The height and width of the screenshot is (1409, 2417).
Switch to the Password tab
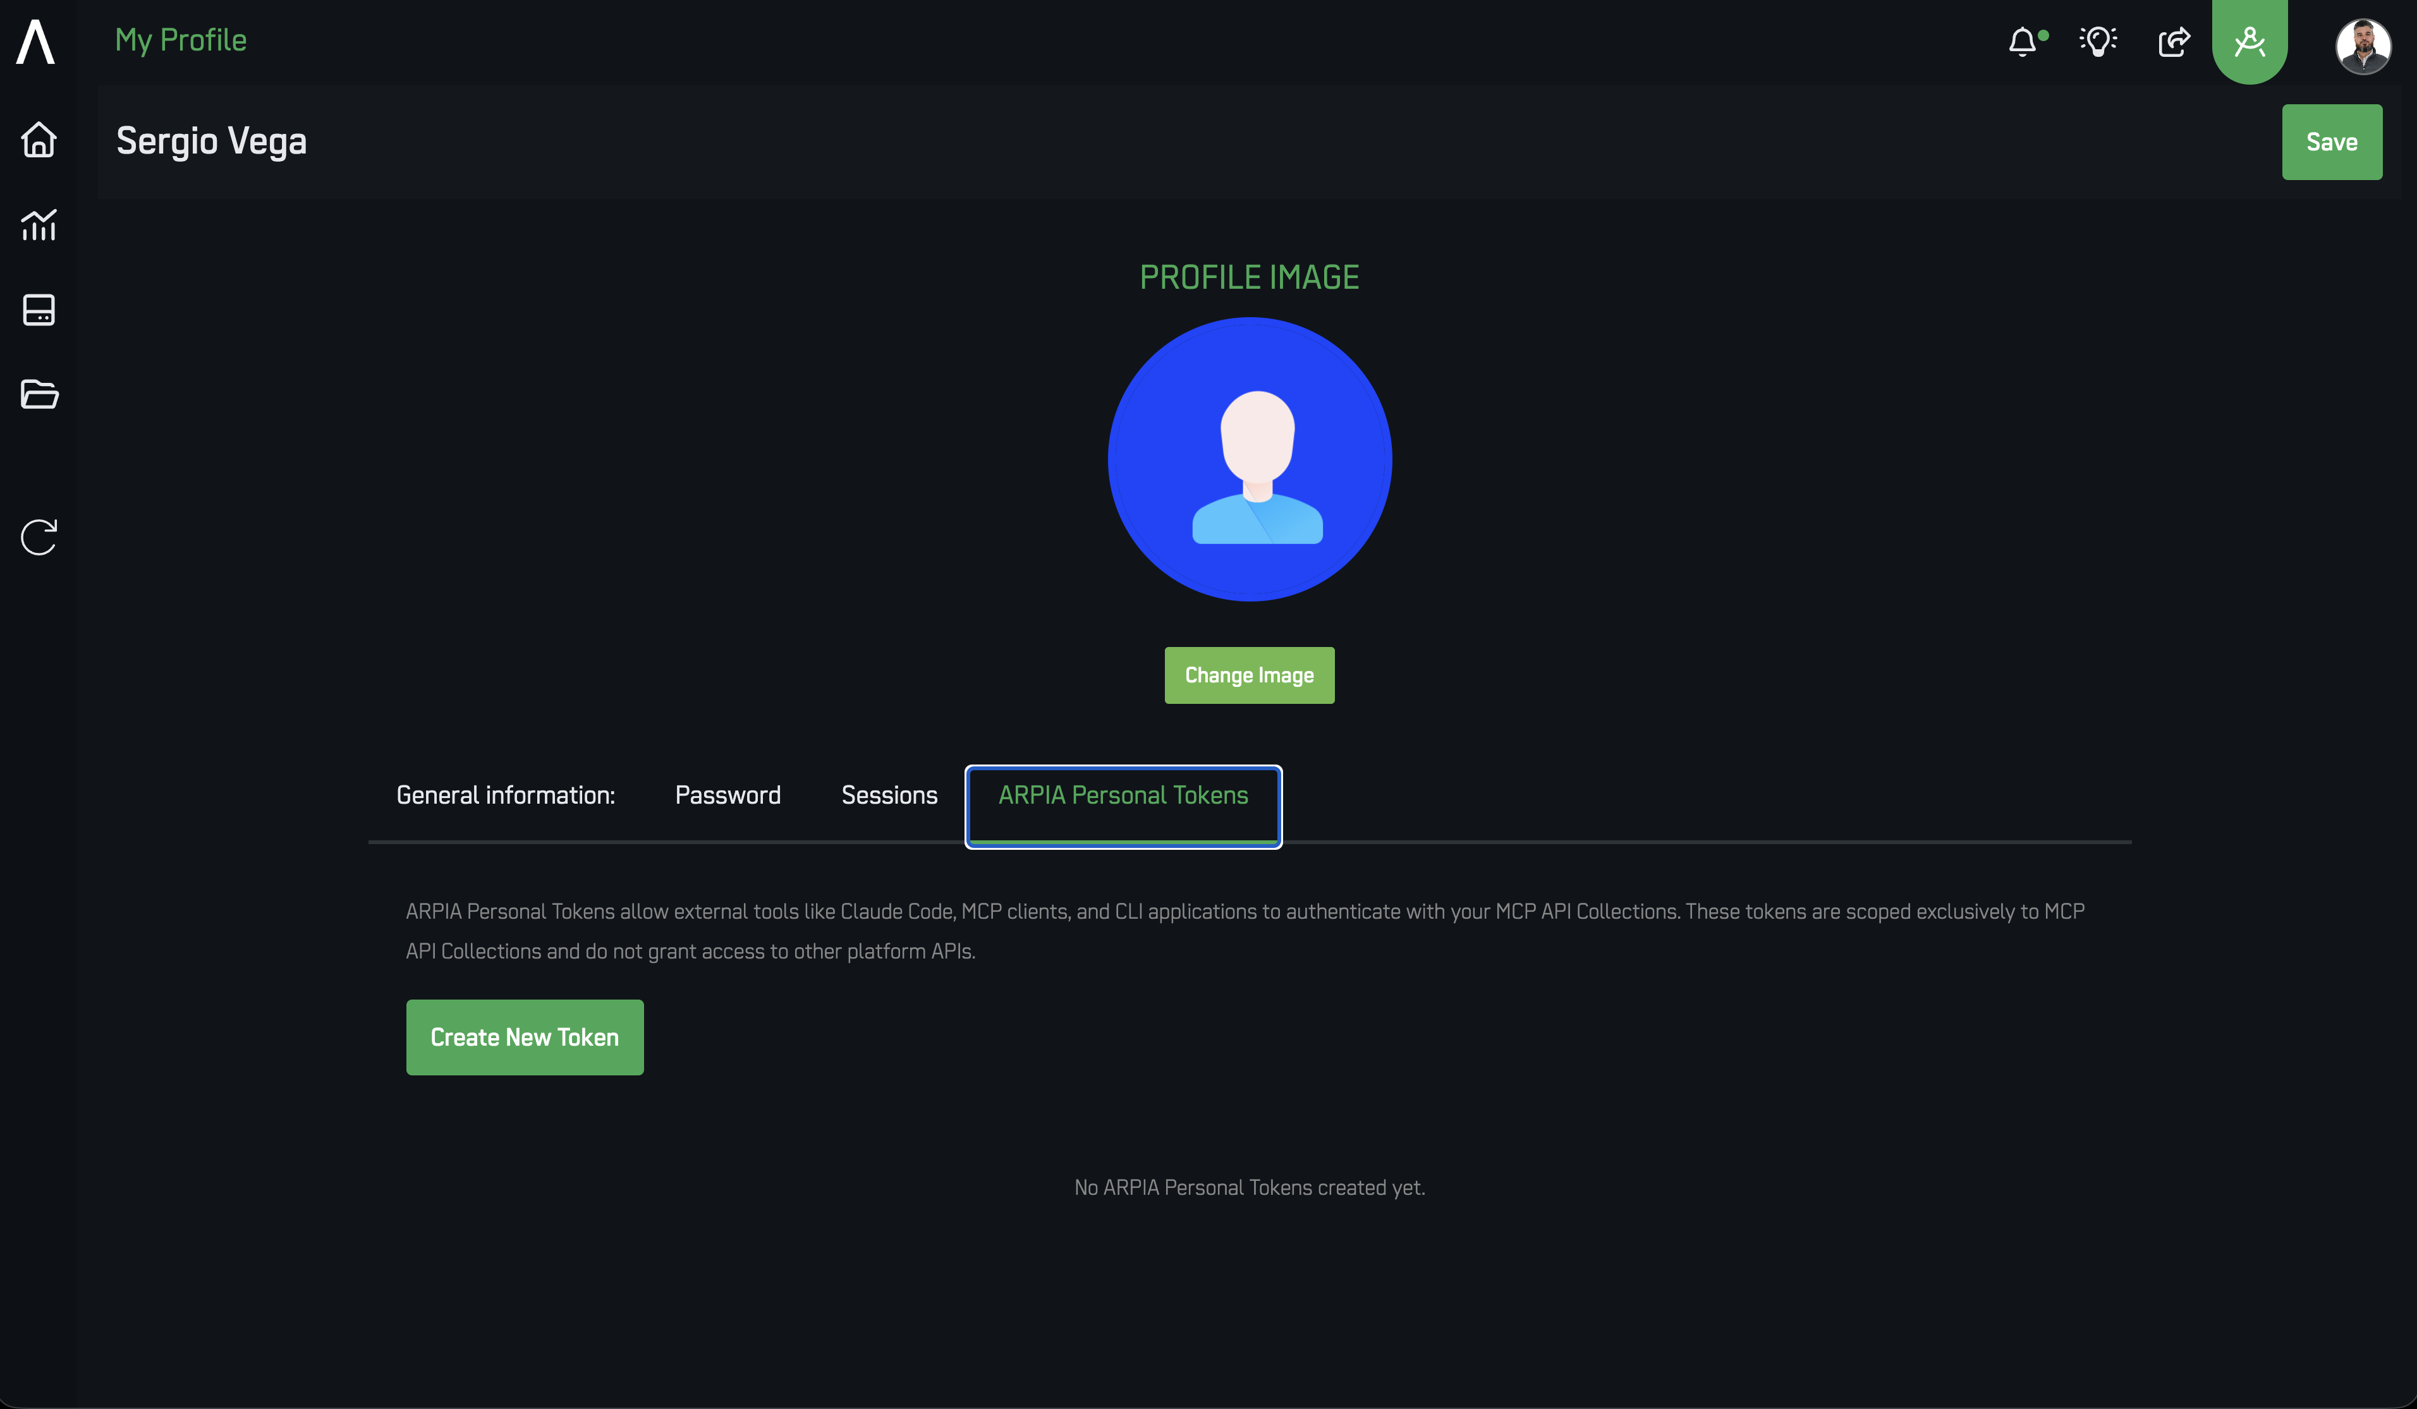coord(728,795)
